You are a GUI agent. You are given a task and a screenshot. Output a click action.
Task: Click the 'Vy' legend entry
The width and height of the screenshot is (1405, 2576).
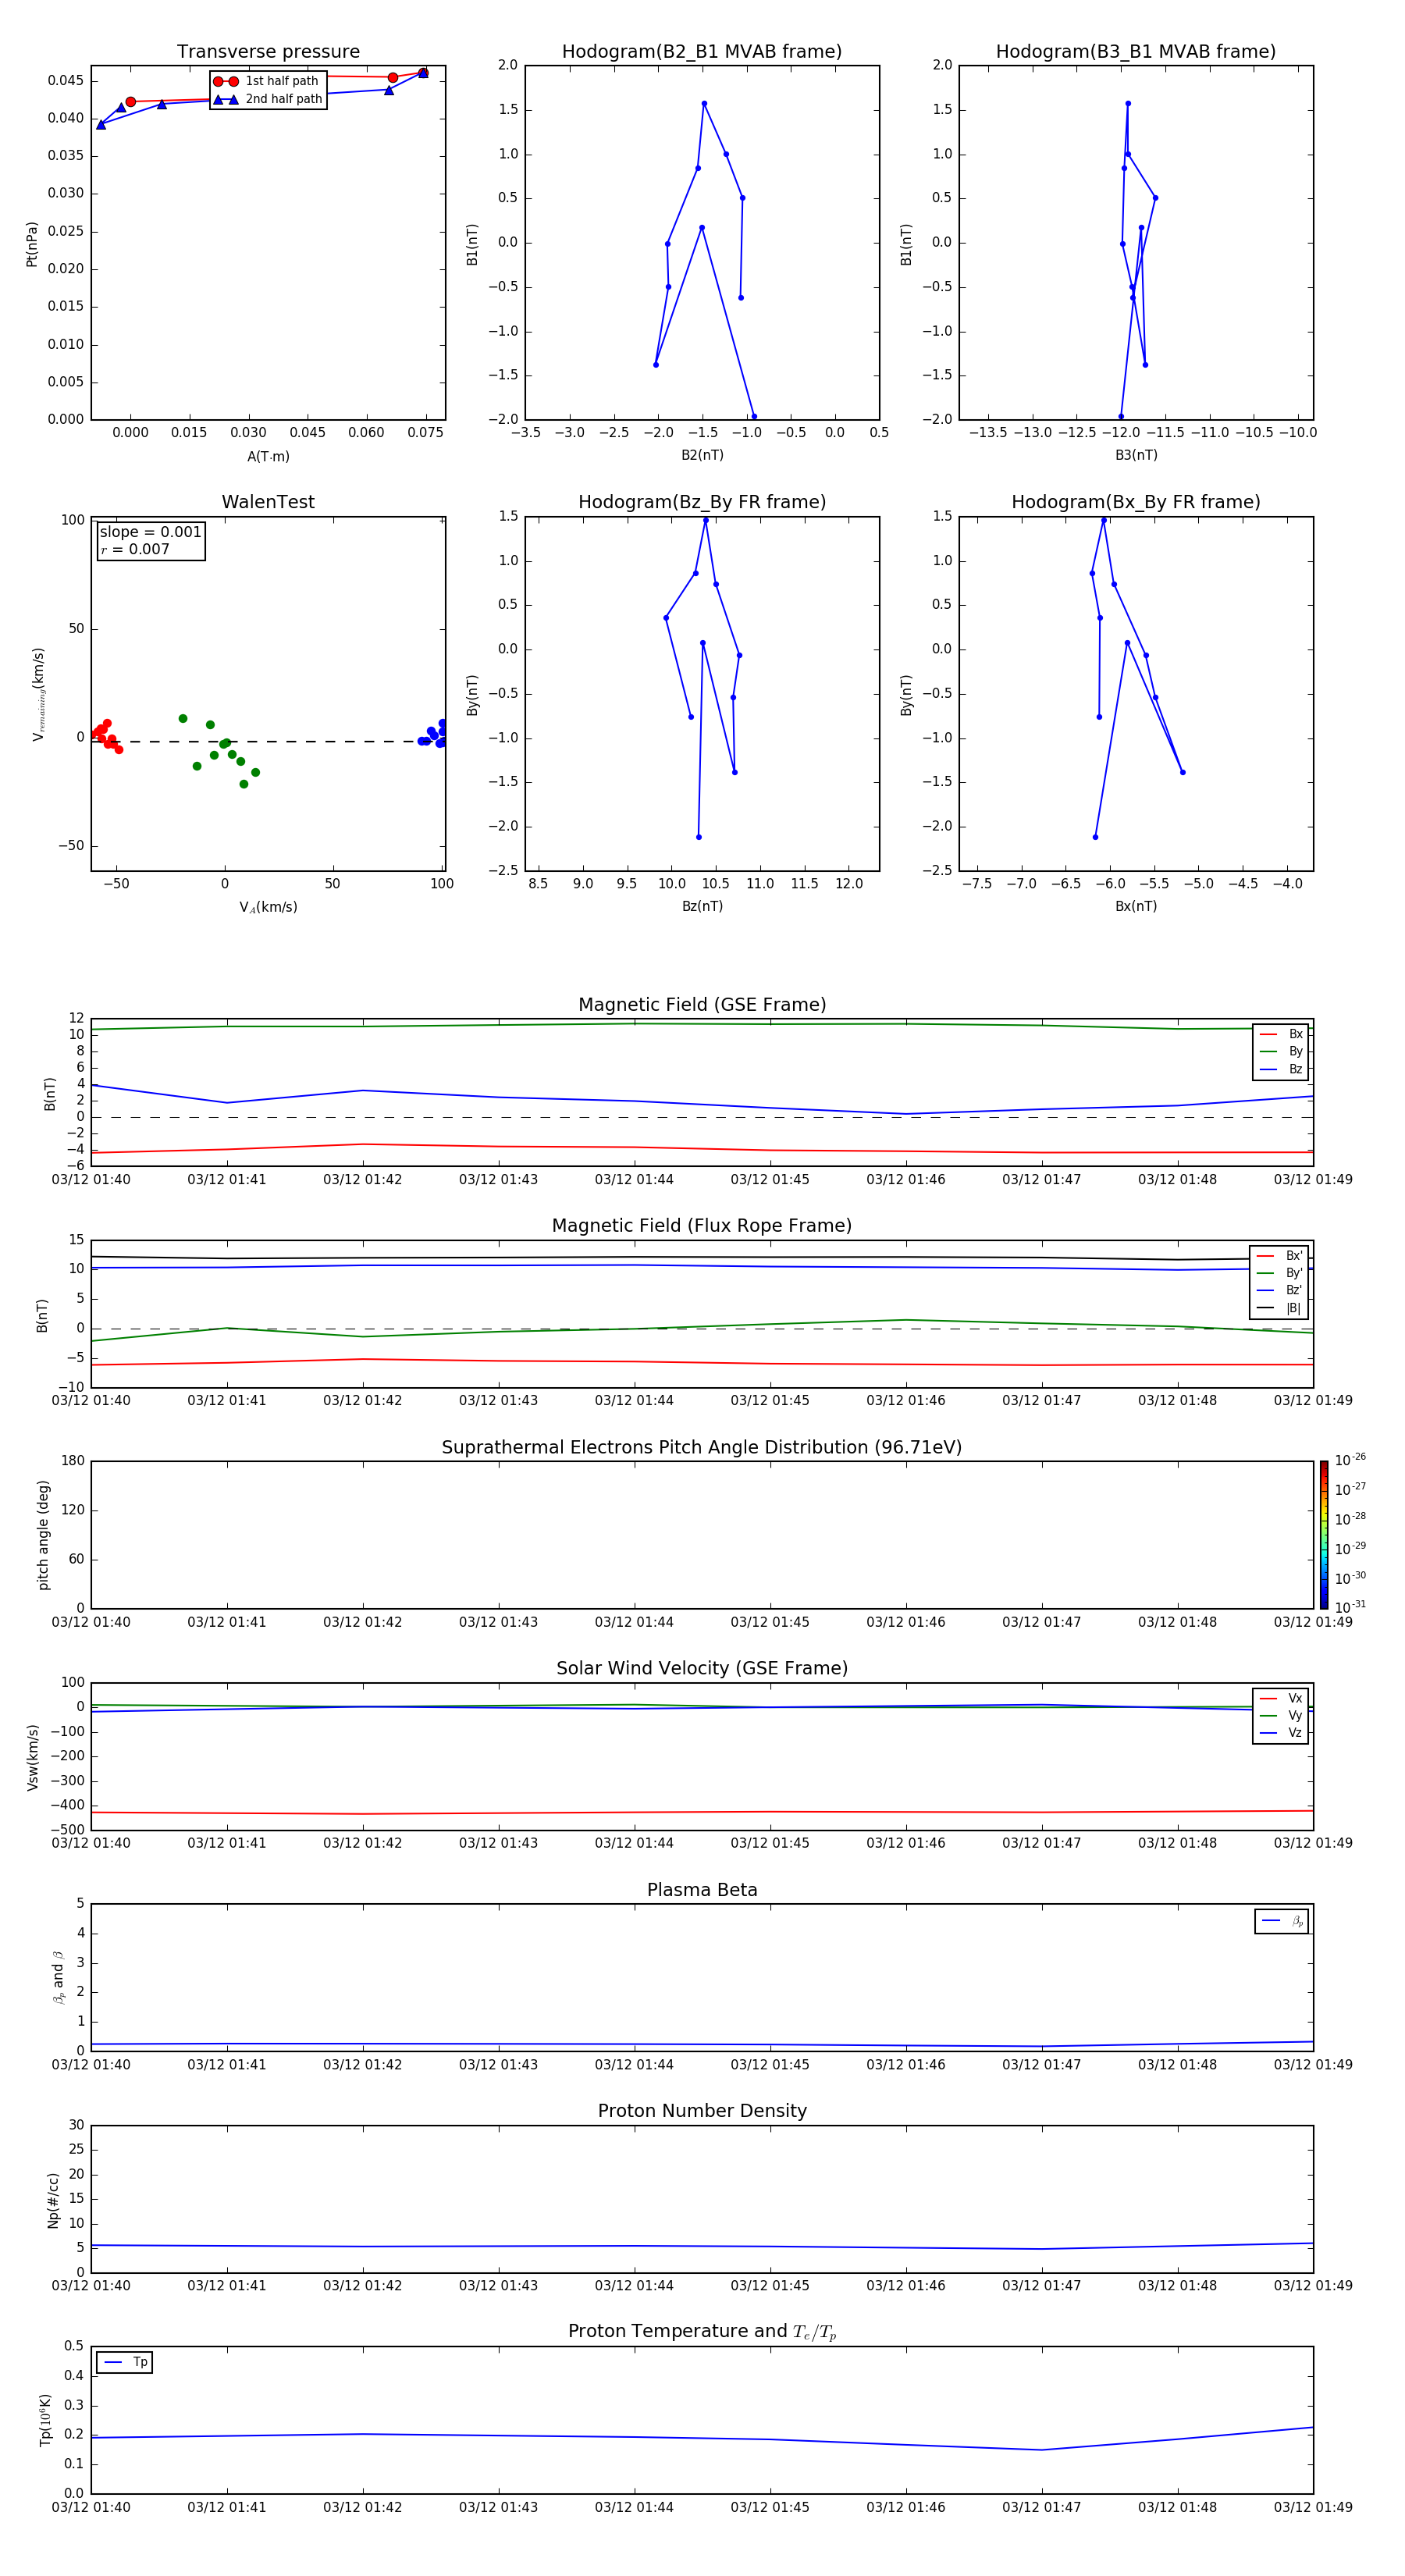(x=1281, y=1716)
